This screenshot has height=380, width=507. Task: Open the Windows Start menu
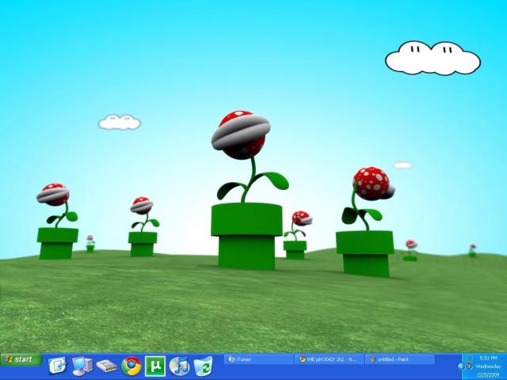pos(21,359)
